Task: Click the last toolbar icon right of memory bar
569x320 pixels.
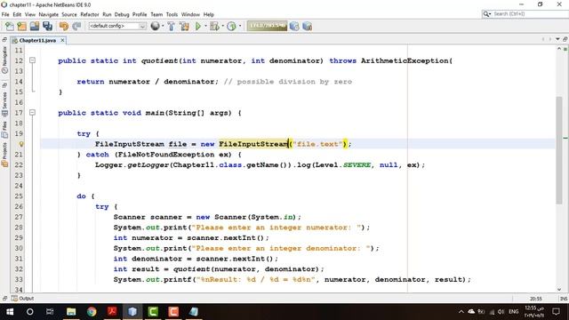Action: click(x=307, y=26)
